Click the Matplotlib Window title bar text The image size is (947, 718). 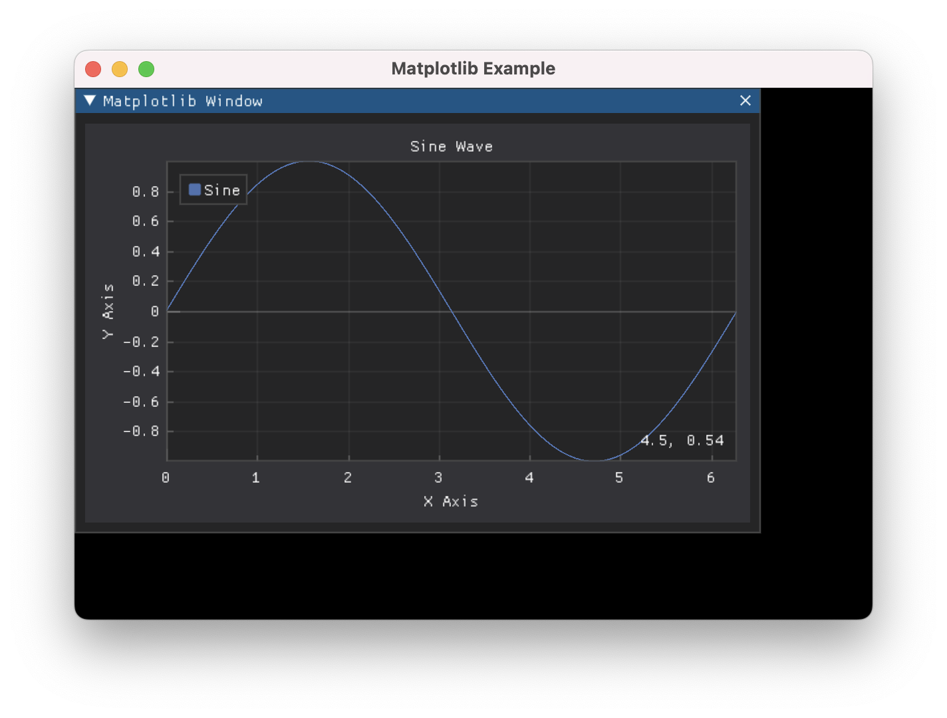coord(182,100)
